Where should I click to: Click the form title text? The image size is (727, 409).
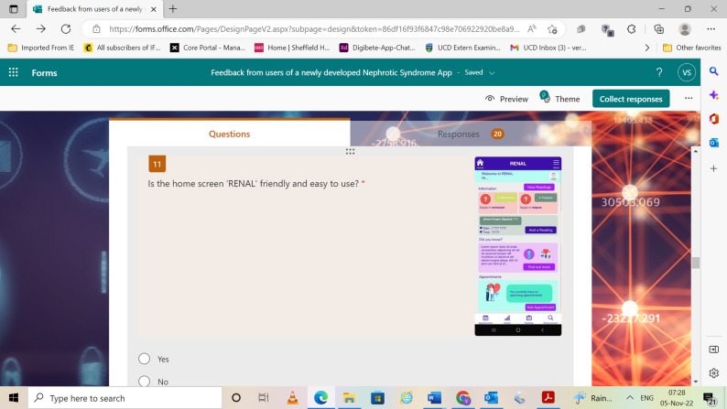click(331, 72)
